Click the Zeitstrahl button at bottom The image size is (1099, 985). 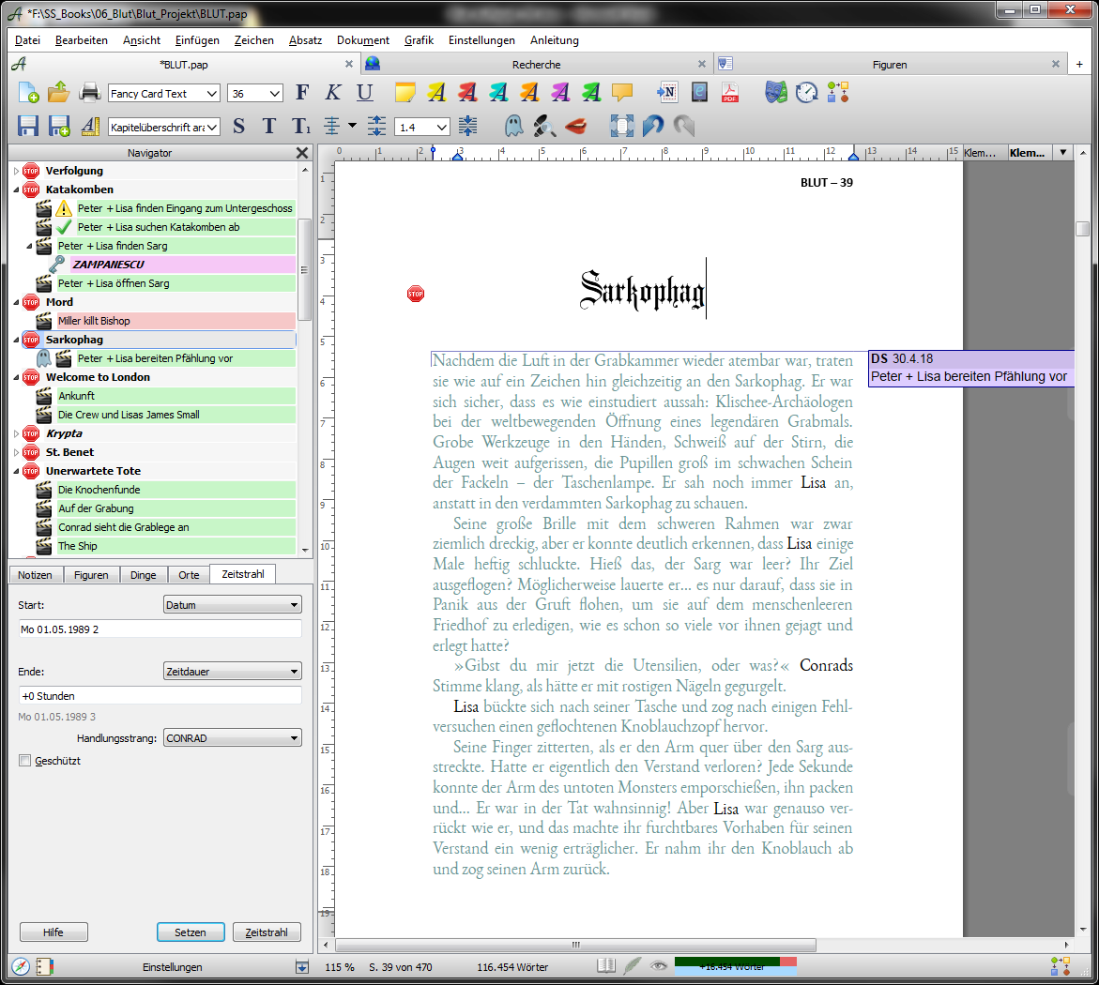[267, 932]
